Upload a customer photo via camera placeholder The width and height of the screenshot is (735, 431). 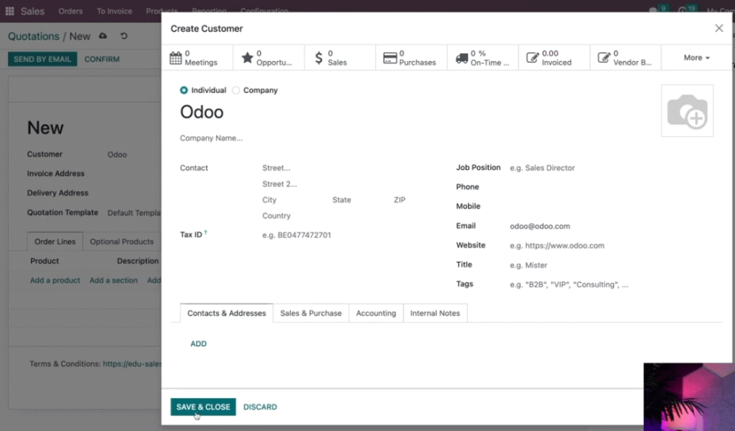[x=687, y=110]
